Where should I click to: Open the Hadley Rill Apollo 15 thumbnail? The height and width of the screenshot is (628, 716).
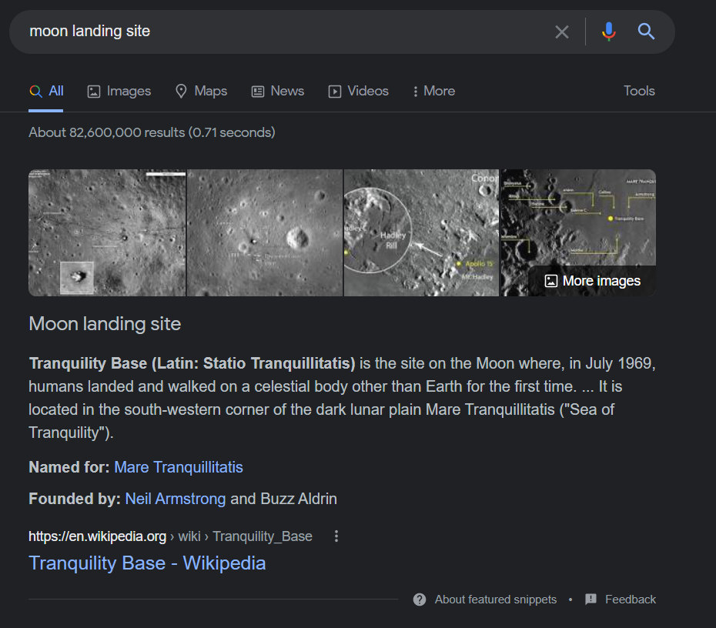tap(421, 232)
